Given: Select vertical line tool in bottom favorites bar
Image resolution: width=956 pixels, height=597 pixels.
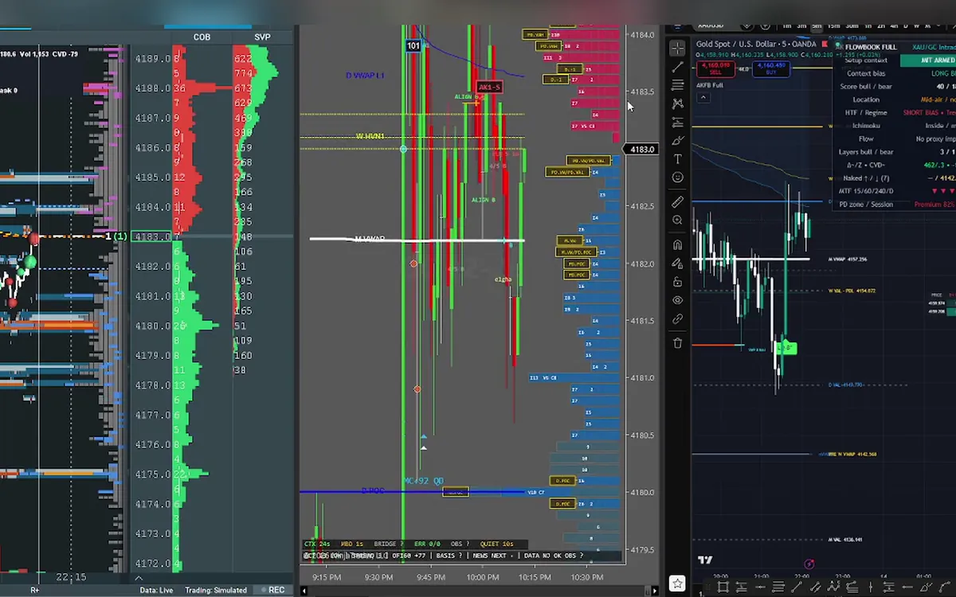Looking at the screenshot, I should click(x=872, y=587).
